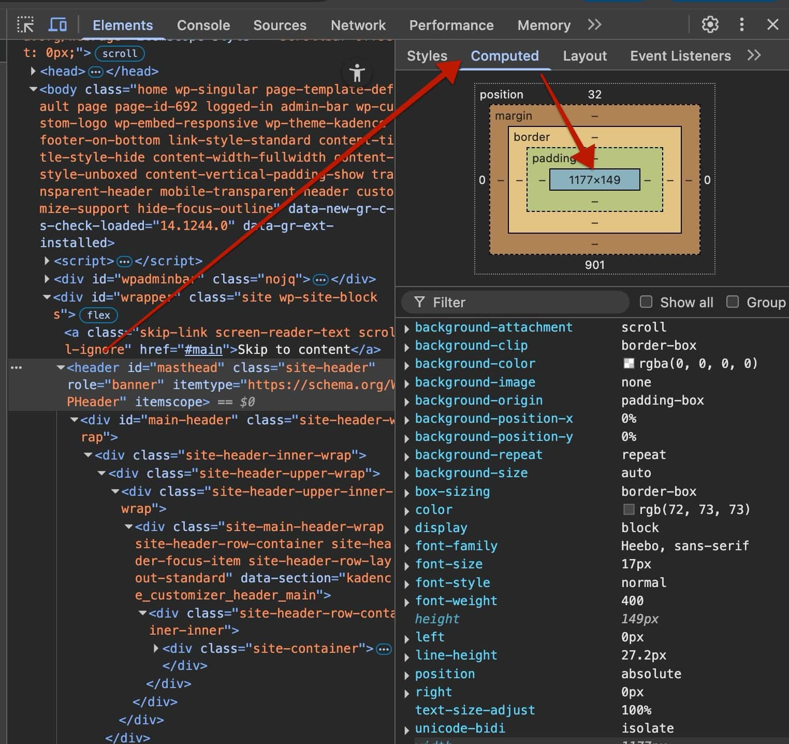
Task: Click the color rgb(72, 73, 73) swatch
Action: 629,510
